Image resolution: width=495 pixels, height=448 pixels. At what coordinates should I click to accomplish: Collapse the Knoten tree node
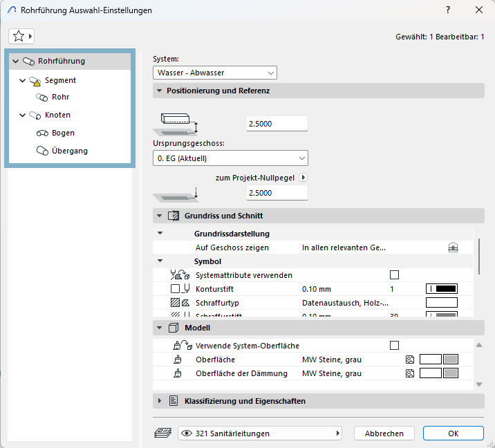pos(22,115)
